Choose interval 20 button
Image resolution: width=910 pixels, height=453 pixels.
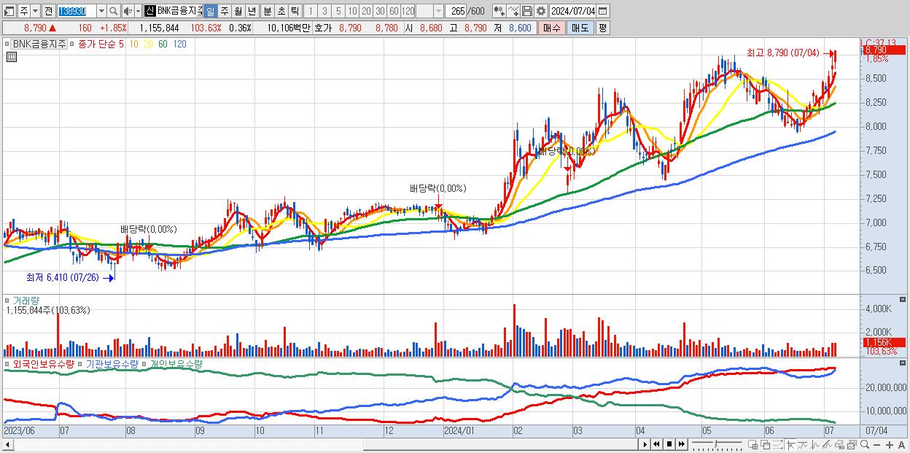[366, 11]
